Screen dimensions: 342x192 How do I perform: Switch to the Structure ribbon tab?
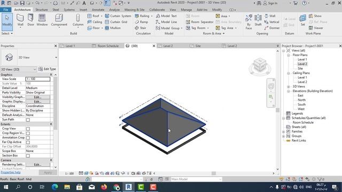tap(42, 10)
